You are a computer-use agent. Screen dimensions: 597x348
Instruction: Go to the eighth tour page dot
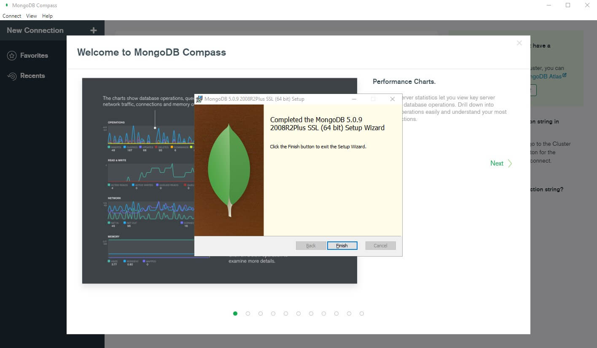click(324, 313)
